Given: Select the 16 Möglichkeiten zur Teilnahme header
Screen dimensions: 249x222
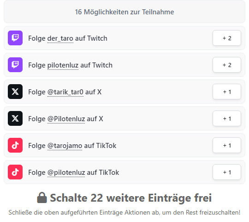Looking at the screenshot, I should (125, 12).
